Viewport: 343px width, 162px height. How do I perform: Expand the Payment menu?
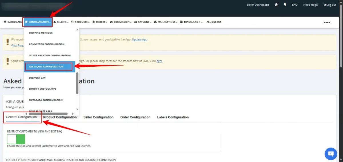click(x=143, y=22)
